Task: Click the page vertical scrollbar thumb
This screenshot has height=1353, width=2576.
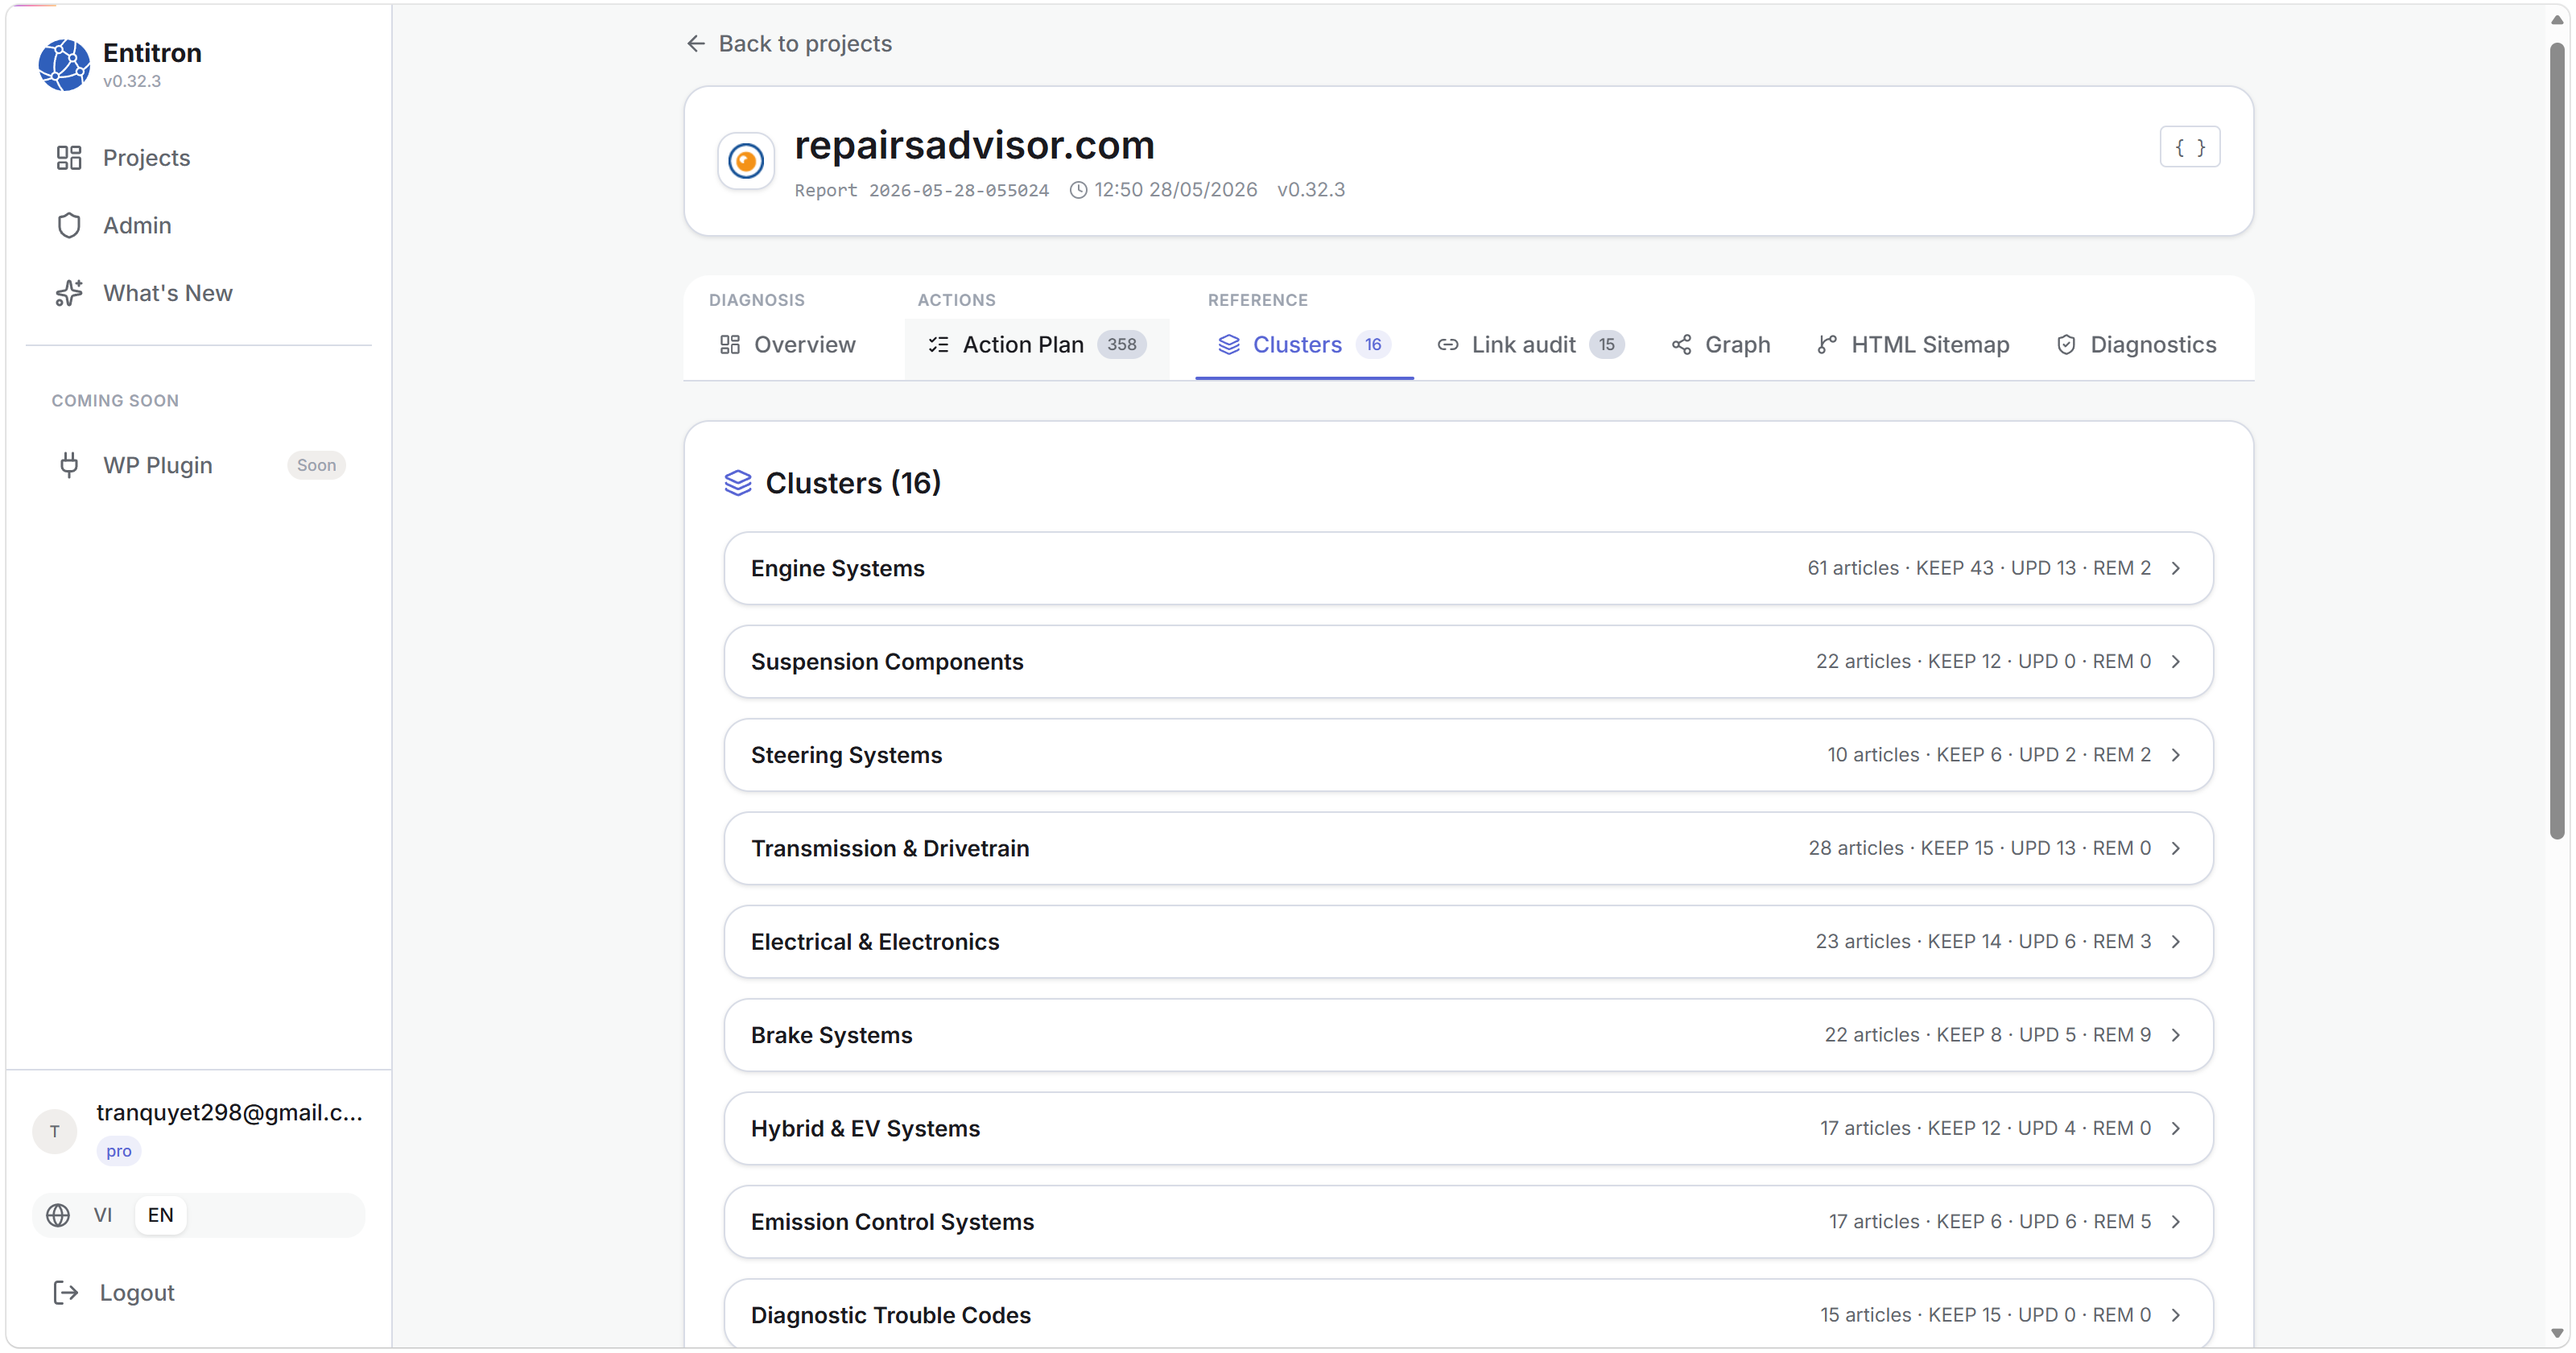Action: [x=2557, y=440]
